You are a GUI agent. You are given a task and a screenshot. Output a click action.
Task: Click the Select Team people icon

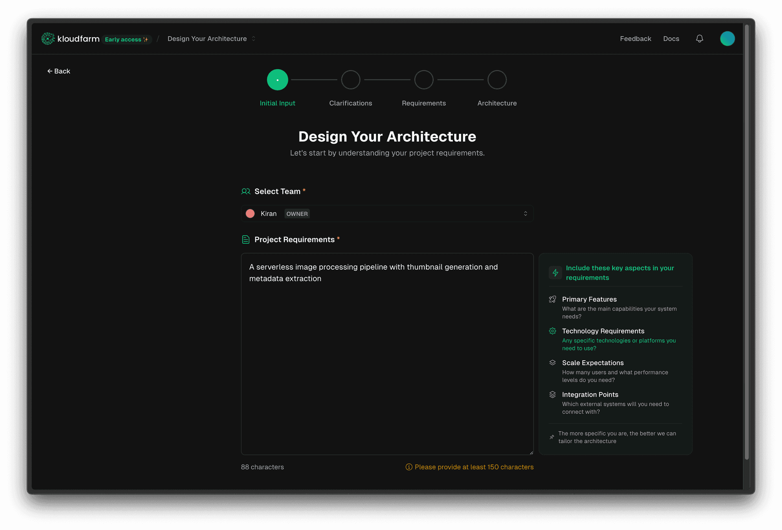tap(246, 191)
